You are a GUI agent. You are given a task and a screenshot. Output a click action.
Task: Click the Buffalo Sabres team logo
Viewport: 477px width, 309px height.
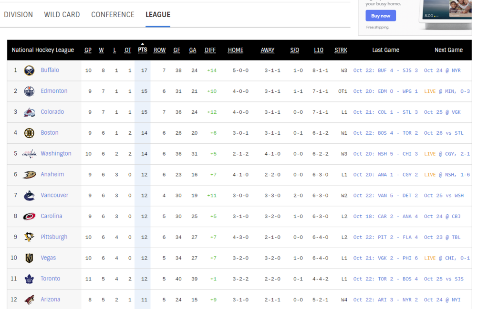point(29,70)
